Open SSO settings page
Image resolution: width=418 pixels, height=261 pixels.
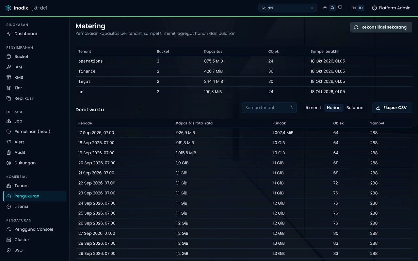[x=35, y=250]
